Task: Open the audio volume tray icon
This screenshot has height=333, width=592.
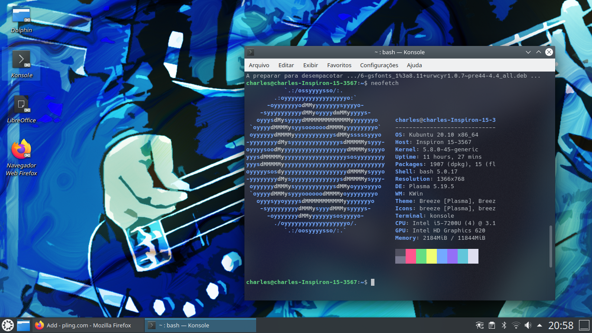Action: coord(528,325)
